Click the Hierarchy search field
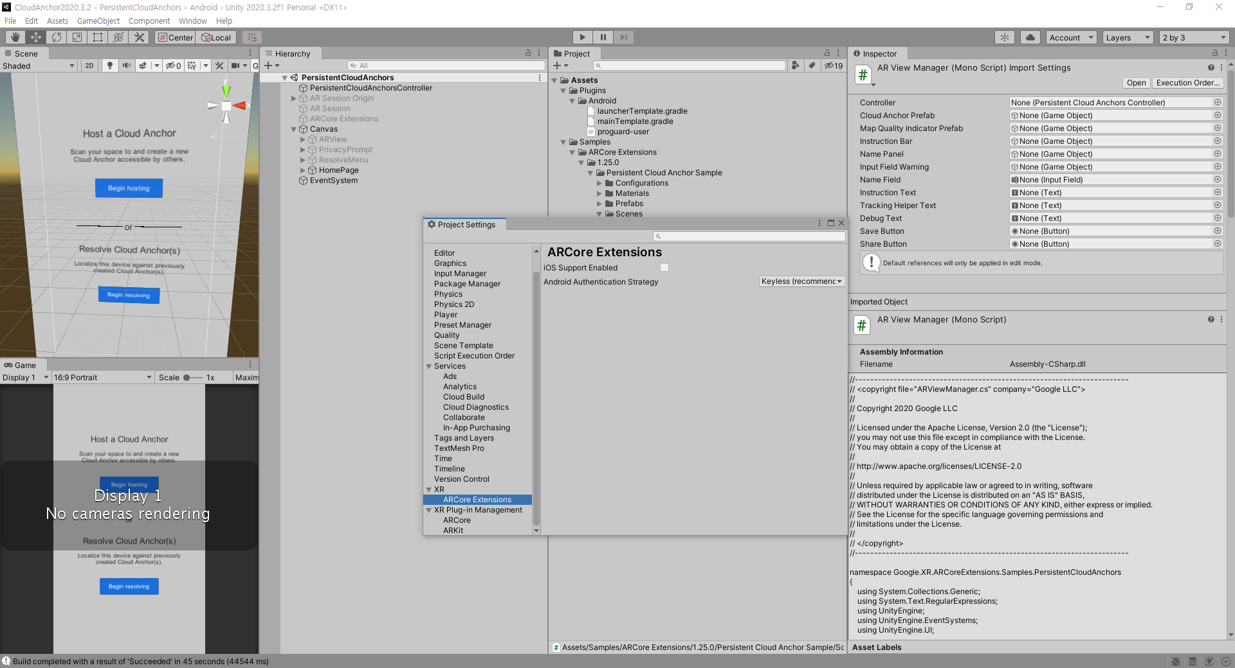This screenshot has width=1235, height=668. [x=446, y=66]
